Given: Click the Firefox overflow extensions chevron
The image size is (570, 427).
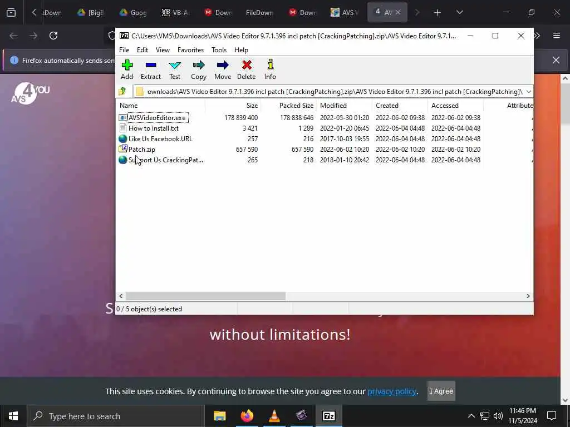Looking at the screenshot, I should 537,36.
